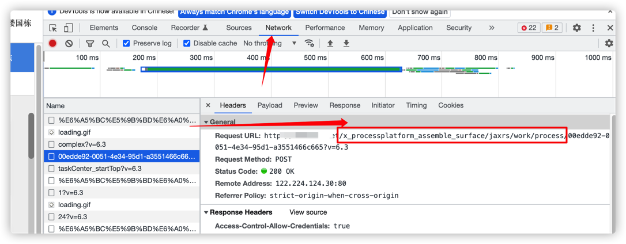This screenshot has height=244, width=626.
Task: Click the 500 ms timeline marker
Action: [315, 58]
